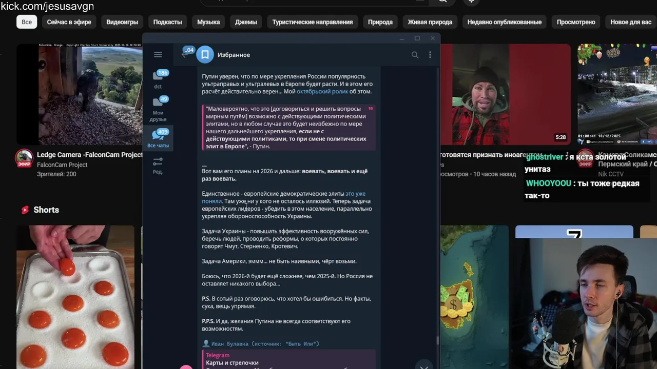
Task: Open the egg yolks Shorts thumbnail
Action: click(x=75, y=297)
